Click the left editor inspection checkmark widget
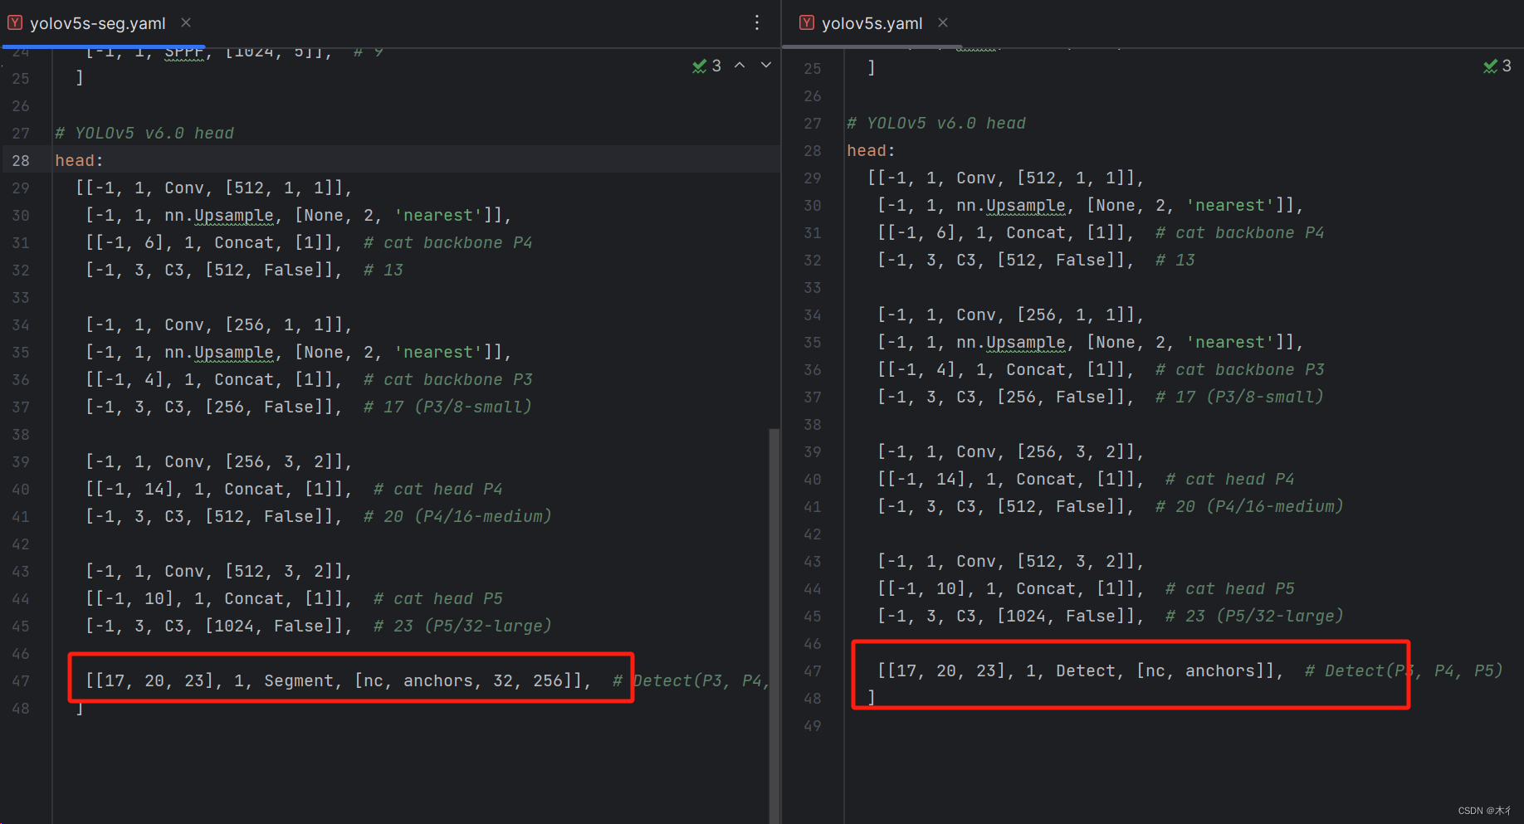 pos(706,66)
